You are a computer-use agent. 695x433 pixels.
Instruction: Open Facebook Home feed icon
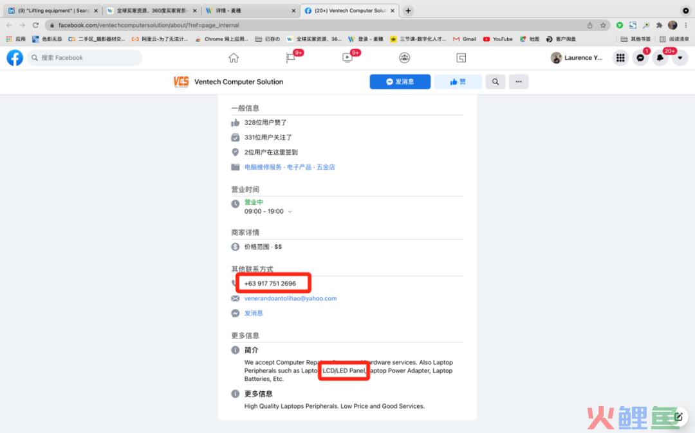tap(234, 57)
